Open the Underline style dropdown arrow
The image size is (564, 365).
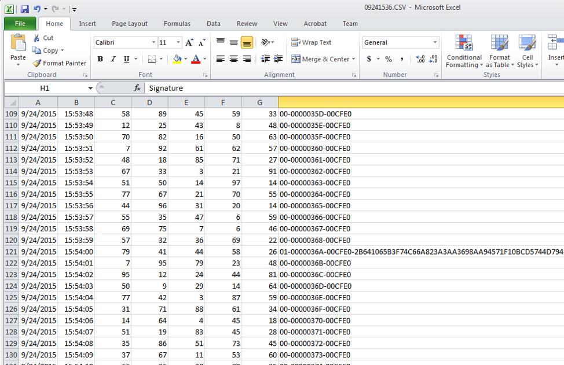136,59
